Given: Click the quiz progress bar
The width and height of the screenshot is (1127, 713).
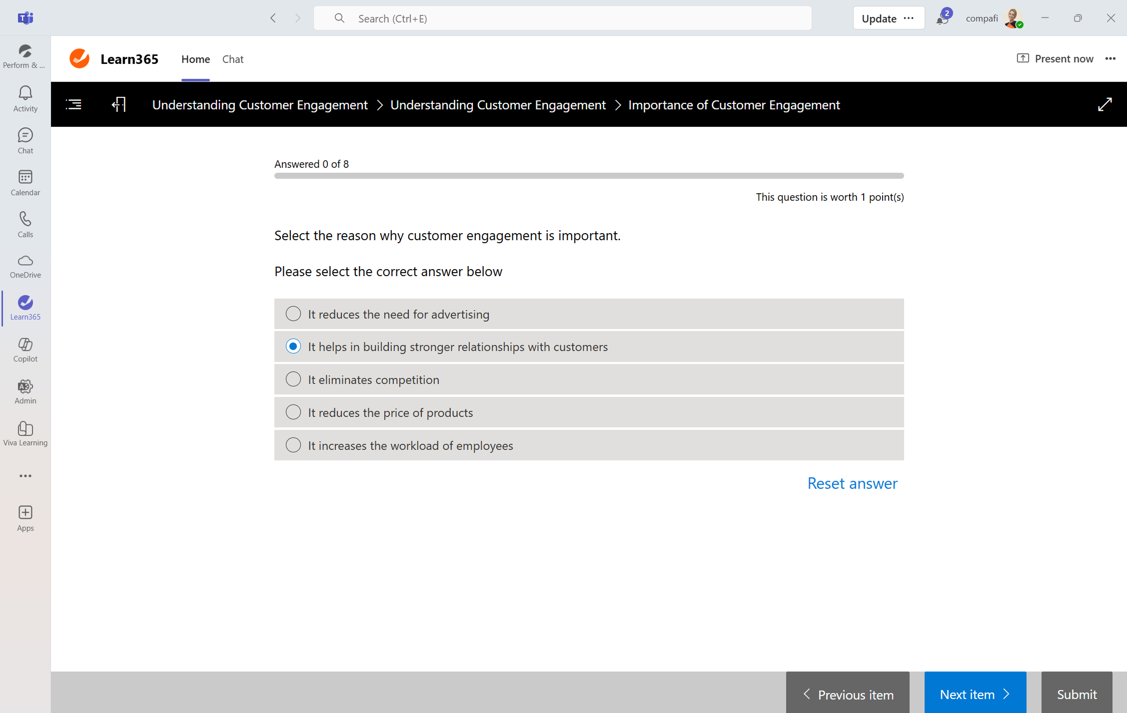Looking at the screenshot, I should pyautogui.click(x=589, y=176).
